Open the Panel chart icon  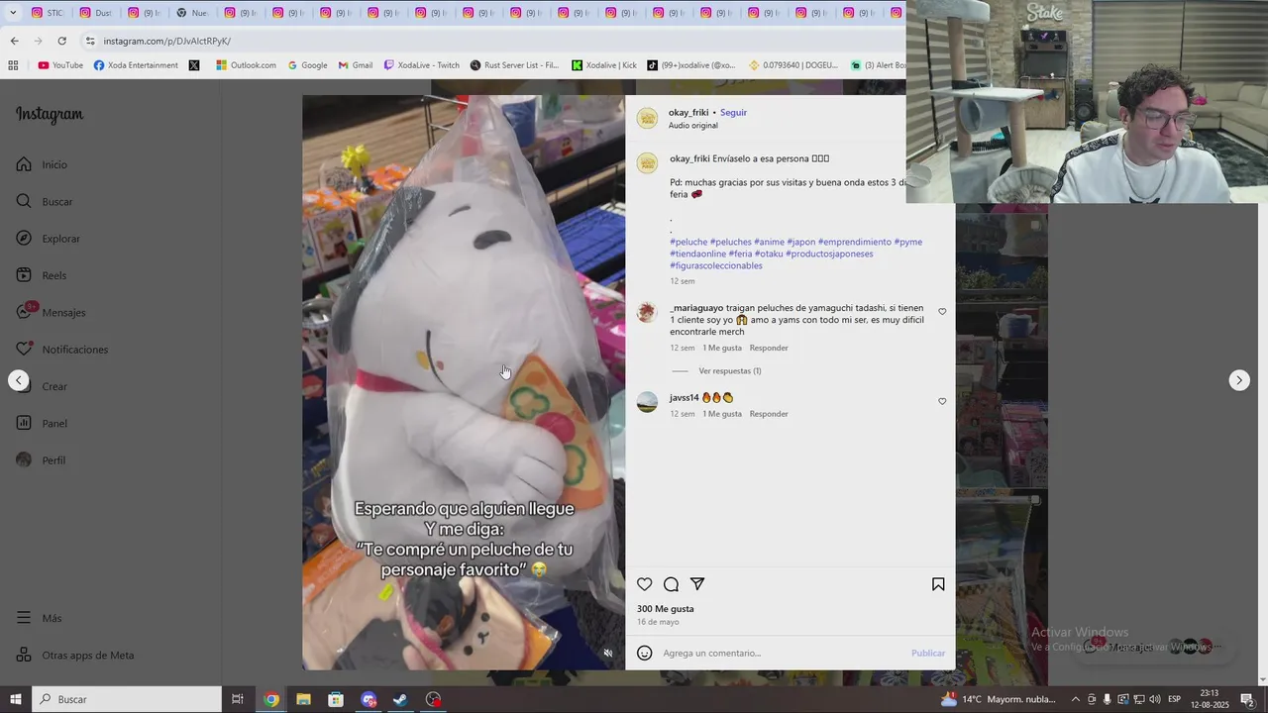tap(24, 423)
